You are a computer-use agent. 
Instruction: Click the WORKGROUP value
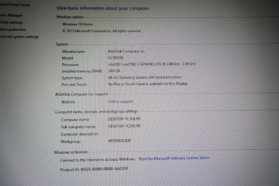[x=119, y=141]
